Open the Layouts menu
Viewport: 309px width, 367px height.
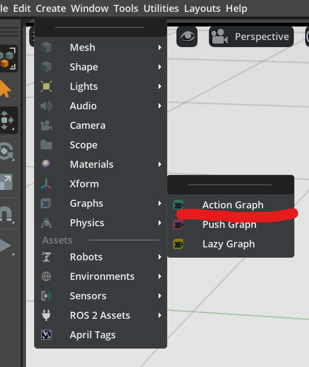click(202, 9)
